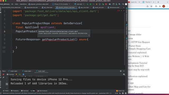Select the Console tab in Run panel
Screen dimensions: 169x95
click(x=10, y=74)
